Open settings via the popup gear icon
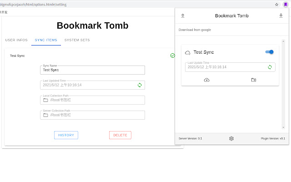 231,138
